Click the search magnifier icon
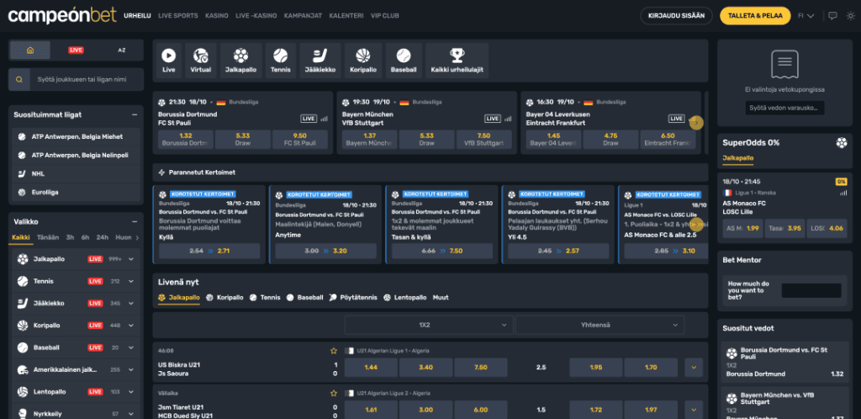Viewport: 861px width, 419px height. click(19, 80)
